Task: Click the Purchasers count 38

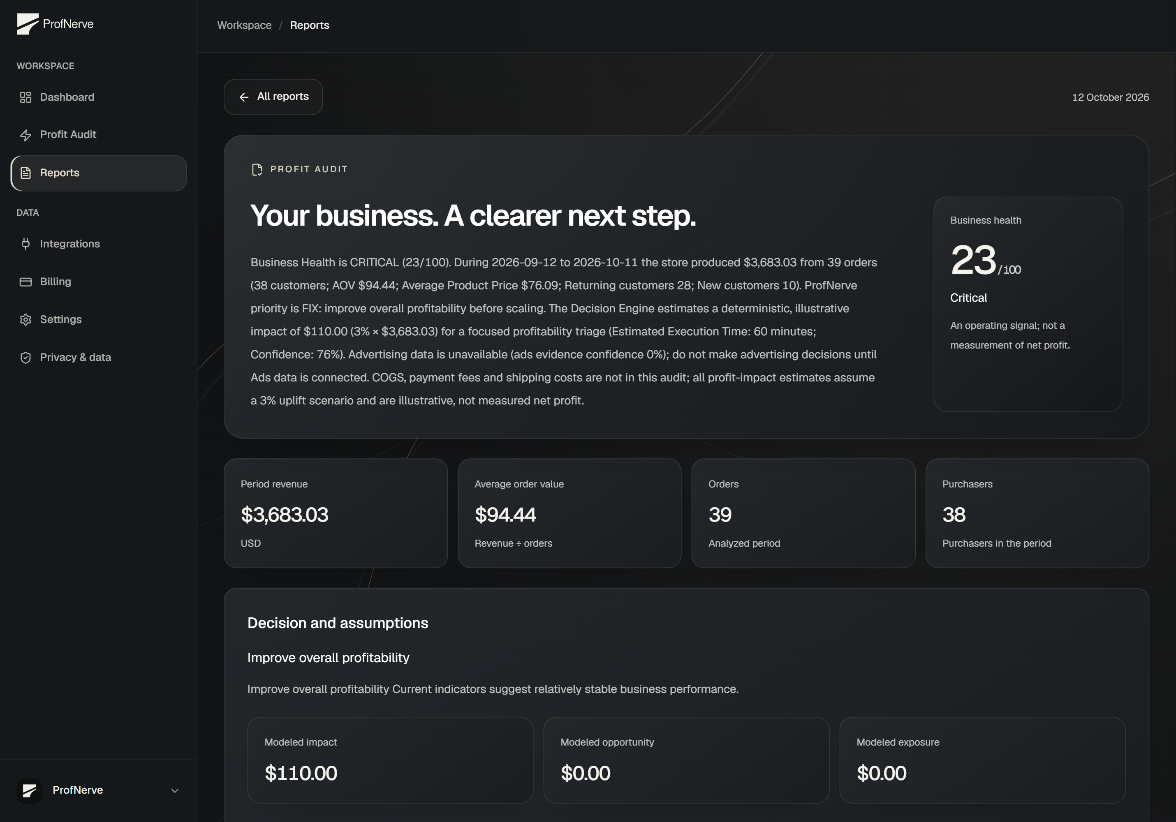Action: (x=954, y=515)
